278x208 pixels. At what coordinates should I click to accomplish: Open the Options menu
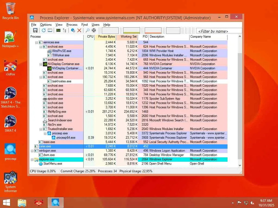coord(46,25)
